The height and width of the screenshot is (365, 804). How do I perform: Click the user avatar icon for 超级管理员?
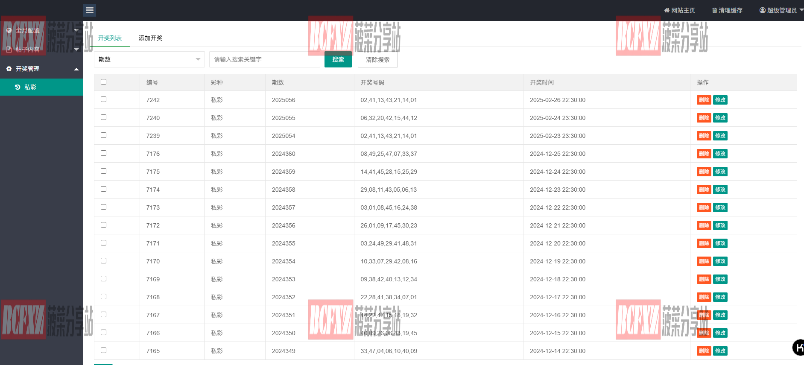coord(762,10)
